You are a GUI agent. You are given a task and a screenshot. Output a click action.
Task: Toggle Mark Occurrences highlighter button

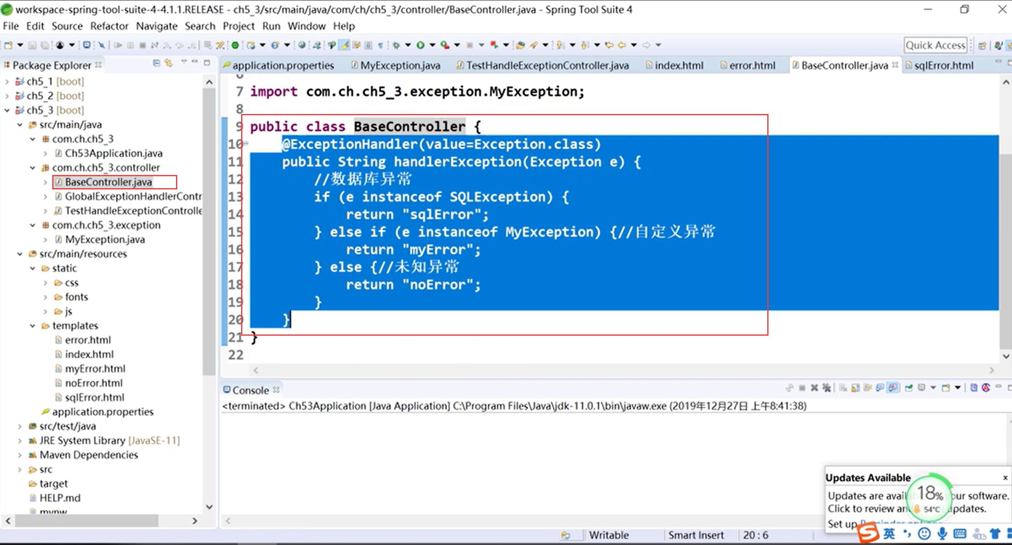click(x=344, y=45)
